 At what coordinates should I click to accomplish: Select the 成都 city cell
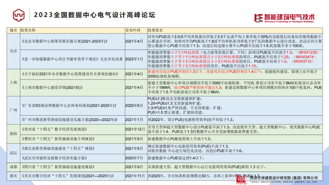(x=13, y=167)
